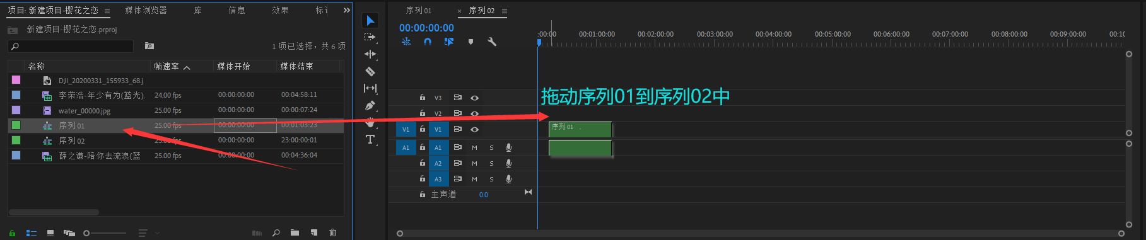Switch project panel to freeform view

point(69,233)
